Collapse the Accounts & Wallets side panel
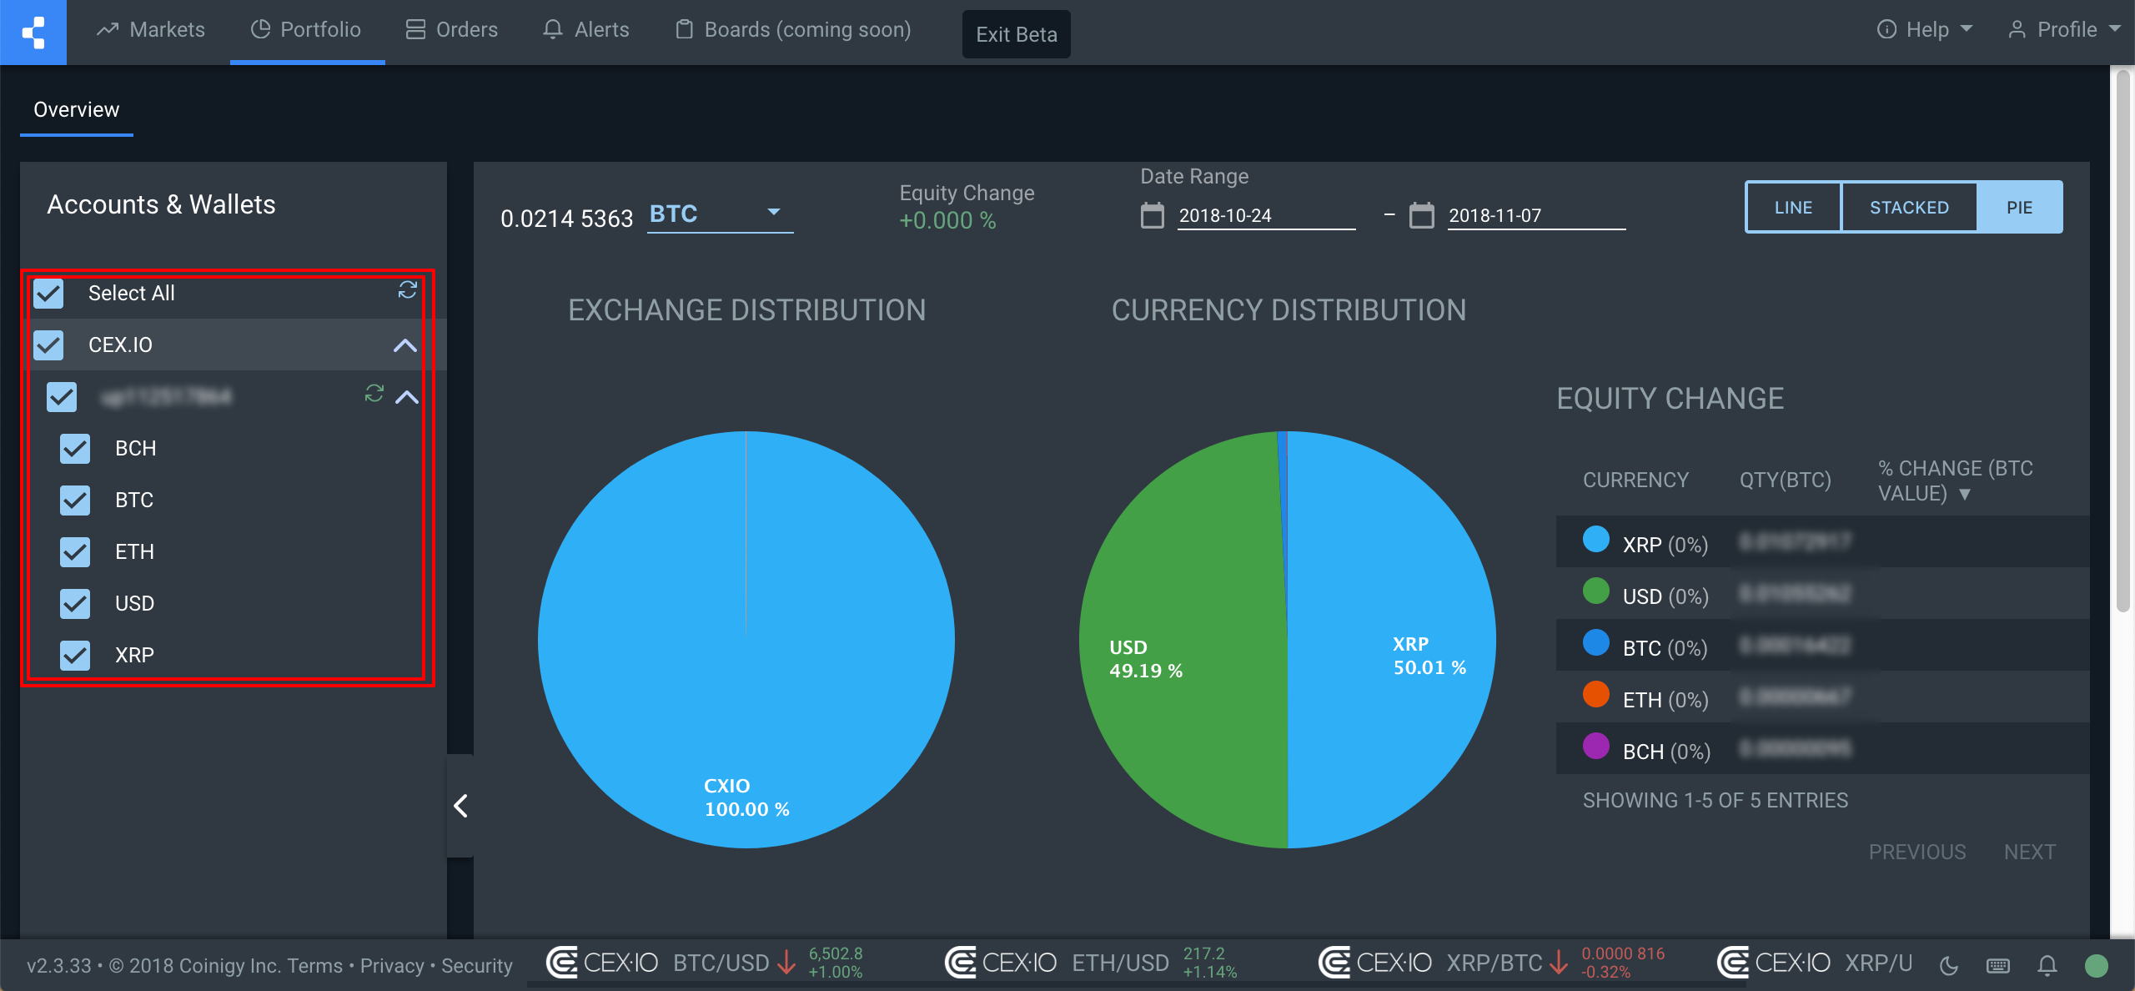 460,806
